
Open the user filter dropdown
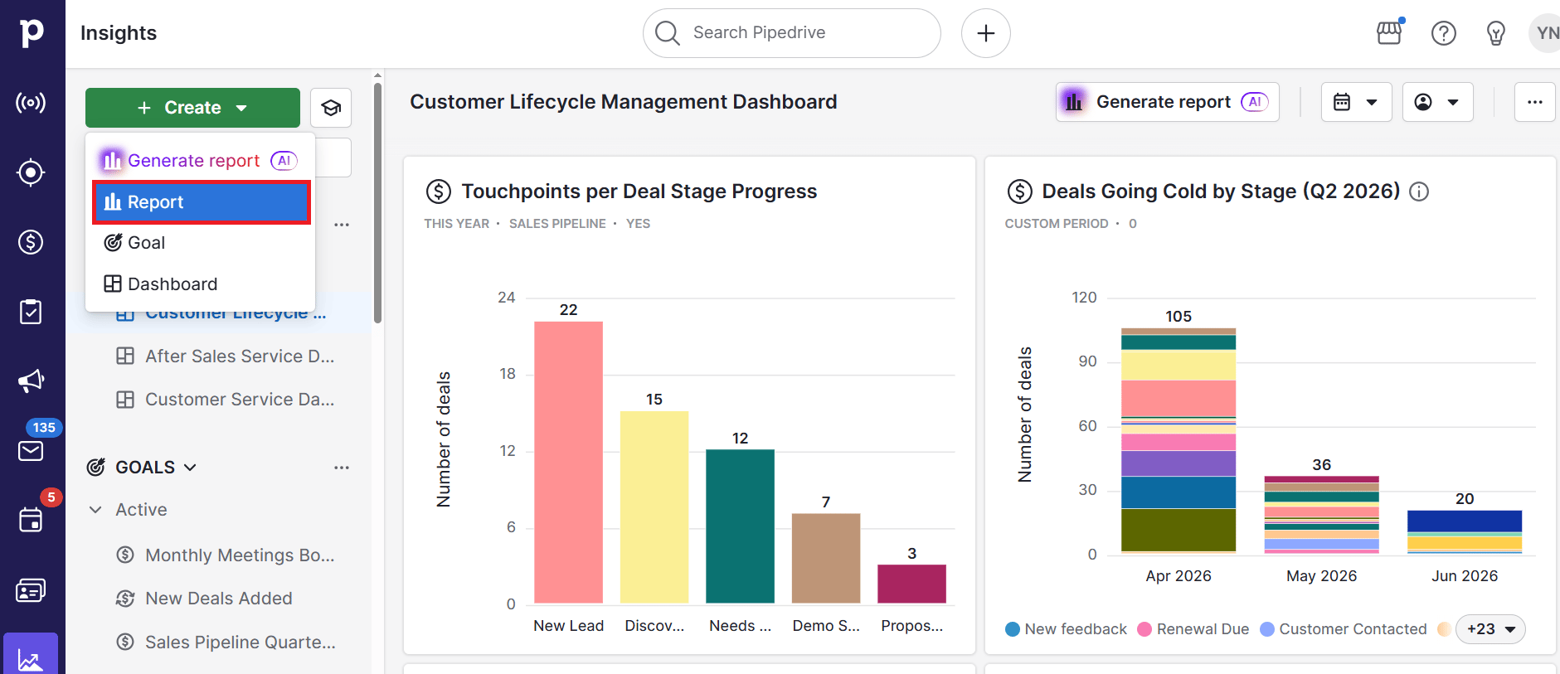click(1437, 102)
